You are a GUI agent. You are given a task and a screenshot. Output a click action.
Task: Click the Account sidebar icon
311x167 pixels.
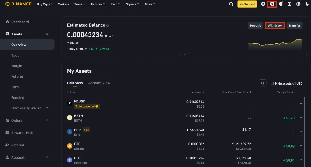[7, 157]
